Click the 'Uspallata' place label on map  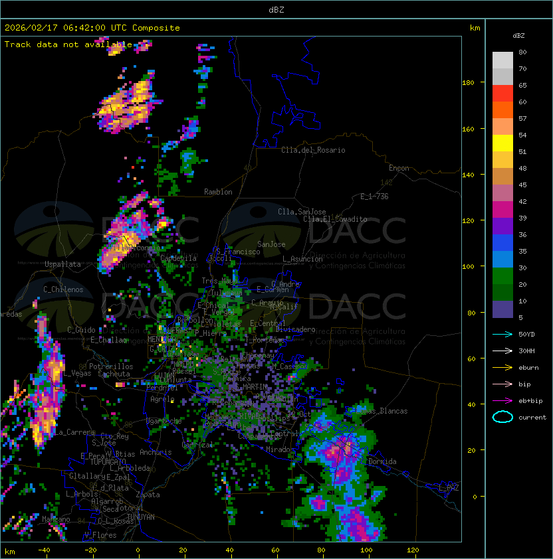[63, 264]
